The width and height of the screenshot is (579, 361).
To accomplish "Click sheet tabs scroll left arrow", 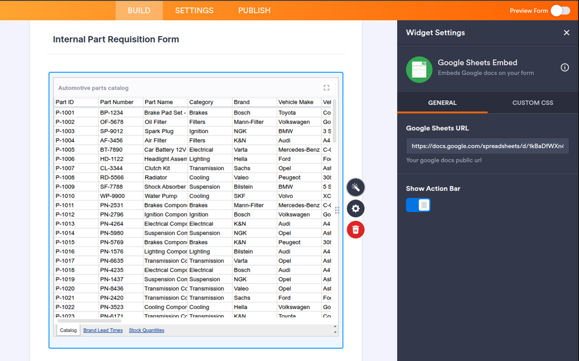I will pos(335,332).
